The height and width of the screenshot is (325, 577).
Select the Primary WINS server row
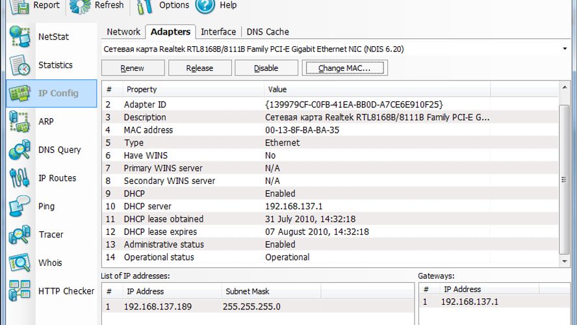click(x=330, y=168)
